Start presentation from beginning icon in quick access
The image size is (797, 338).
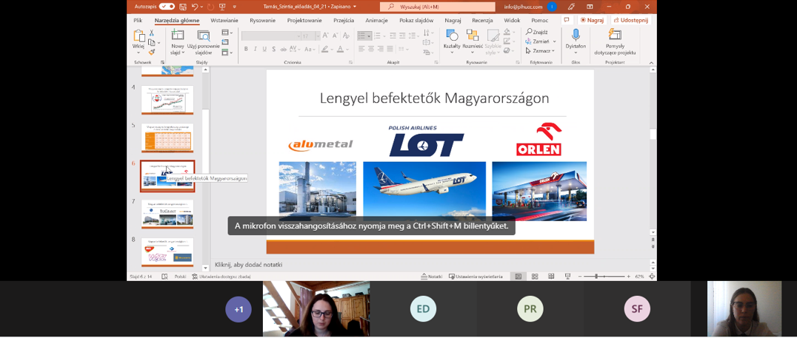pos(222,7)
